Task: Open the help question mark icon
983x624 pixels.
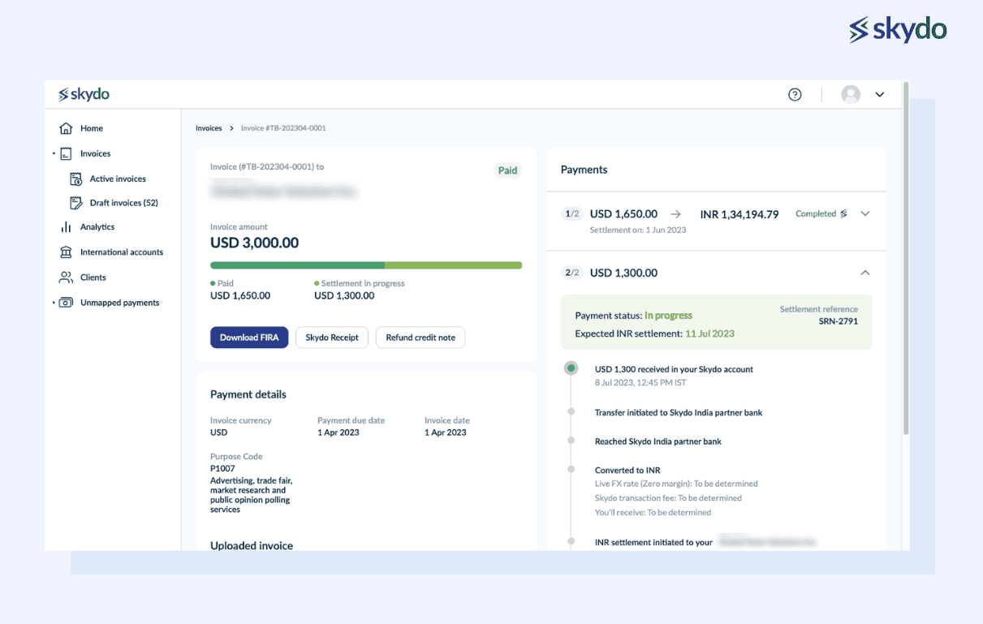Action: (795, 94)
